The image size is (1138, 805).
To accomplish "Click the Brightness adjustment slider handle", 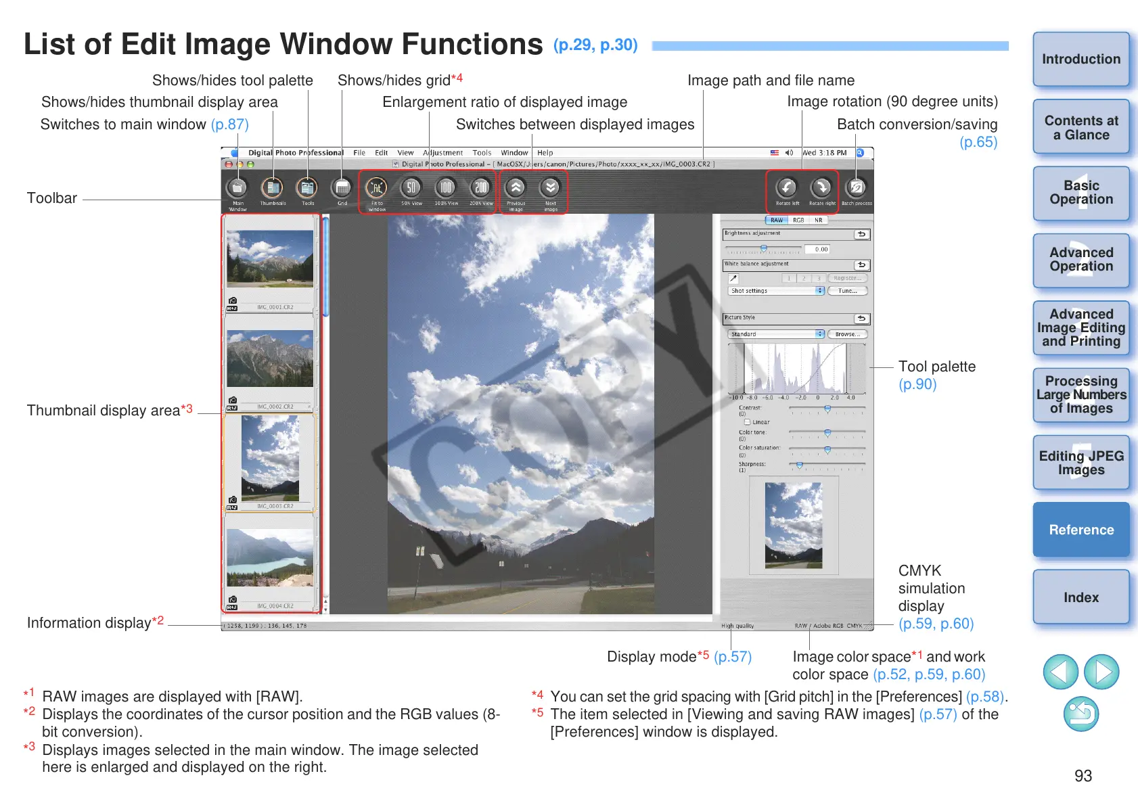I will click(x=764, y=248).
